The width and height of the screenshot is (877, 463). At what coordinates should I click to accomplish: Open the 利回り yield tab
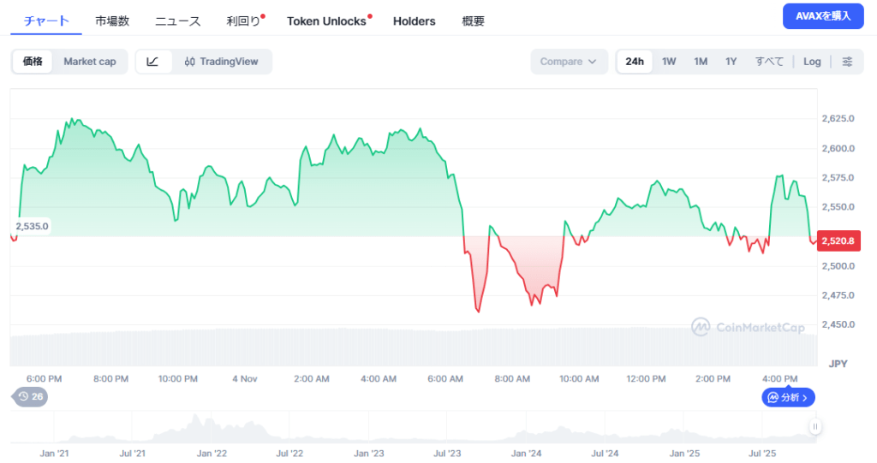[x=242, y=21]
